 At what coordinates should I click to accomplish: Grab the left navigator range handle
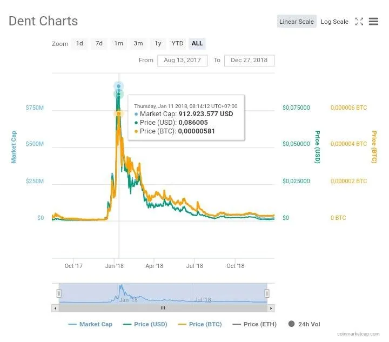coord(59,293)
